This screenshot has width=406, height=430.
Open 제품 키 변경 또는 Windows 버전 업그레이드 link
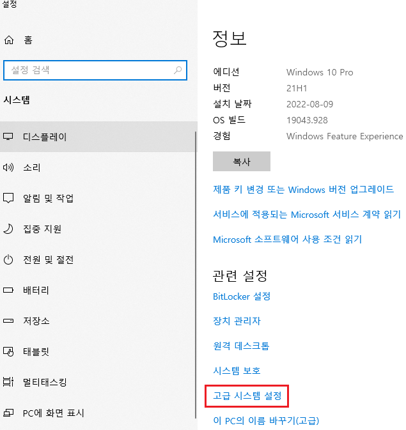303,189
